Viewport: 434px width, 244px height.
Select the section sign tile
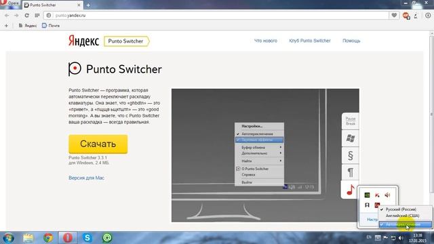351,155
